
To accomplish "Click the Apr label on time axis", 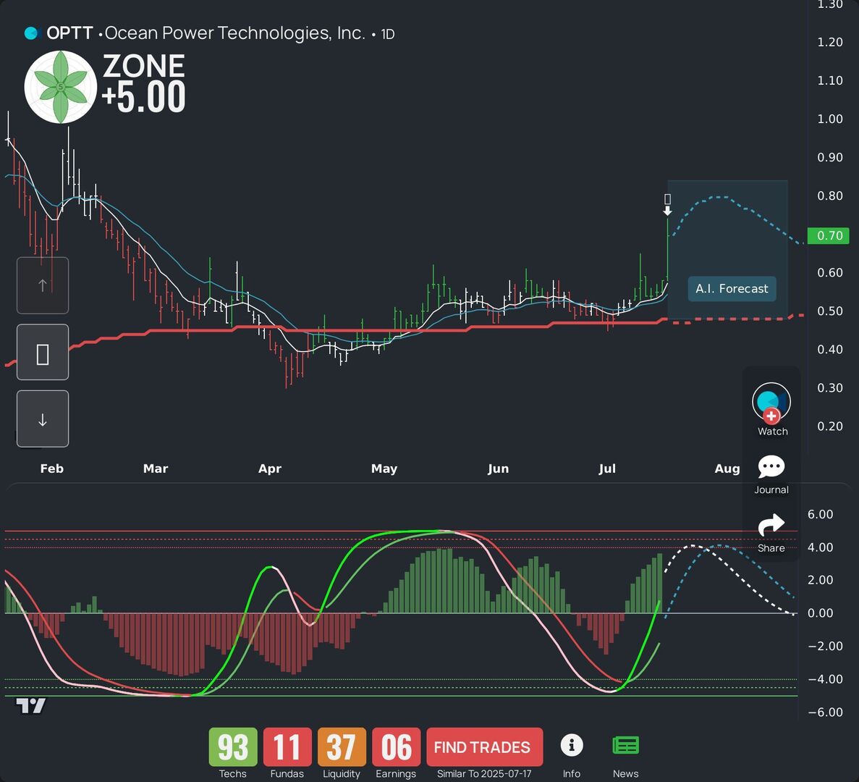I will (269, 468).
